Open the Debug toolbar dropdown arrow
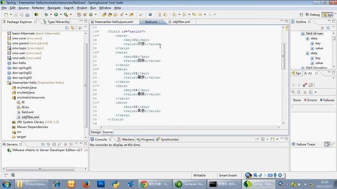This screenshot has width=337, height=189. [x=51, y=15]
